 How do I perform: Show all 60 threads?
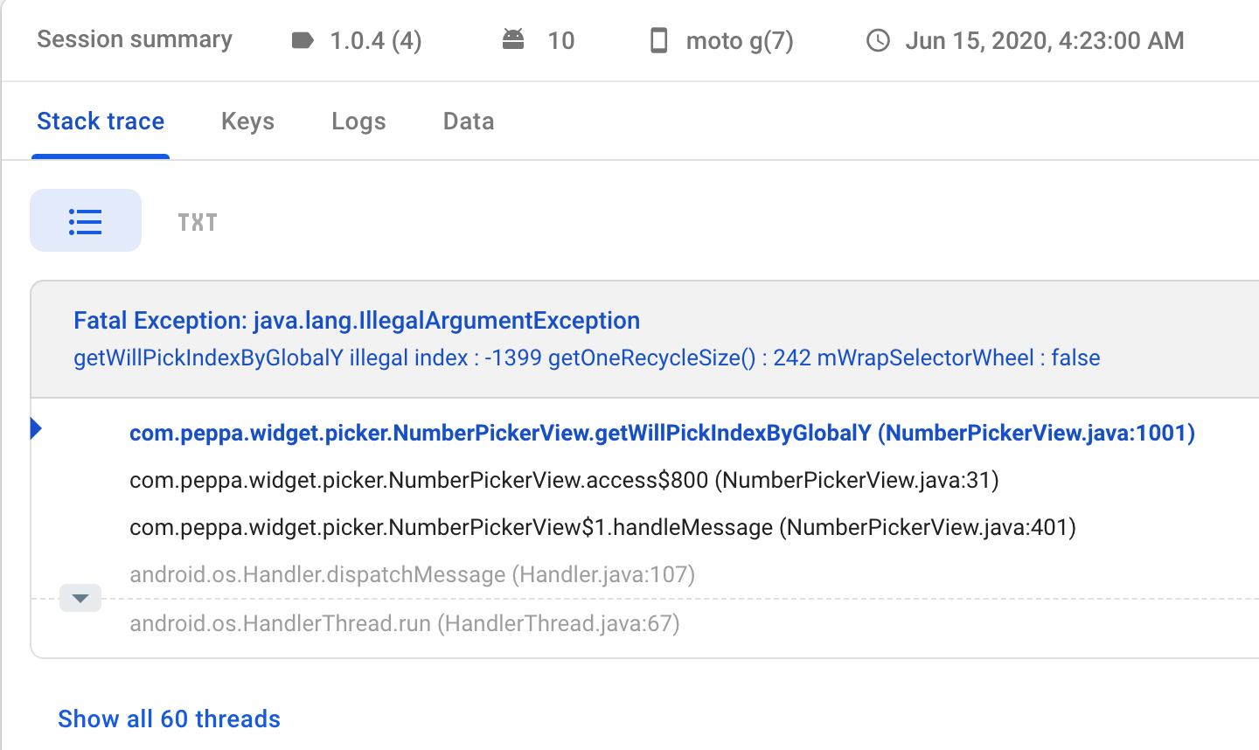pyautogui.click(x=169, y=719)
